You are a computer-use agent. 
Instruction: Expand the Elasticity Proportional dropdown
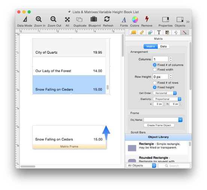pos(167,99)
